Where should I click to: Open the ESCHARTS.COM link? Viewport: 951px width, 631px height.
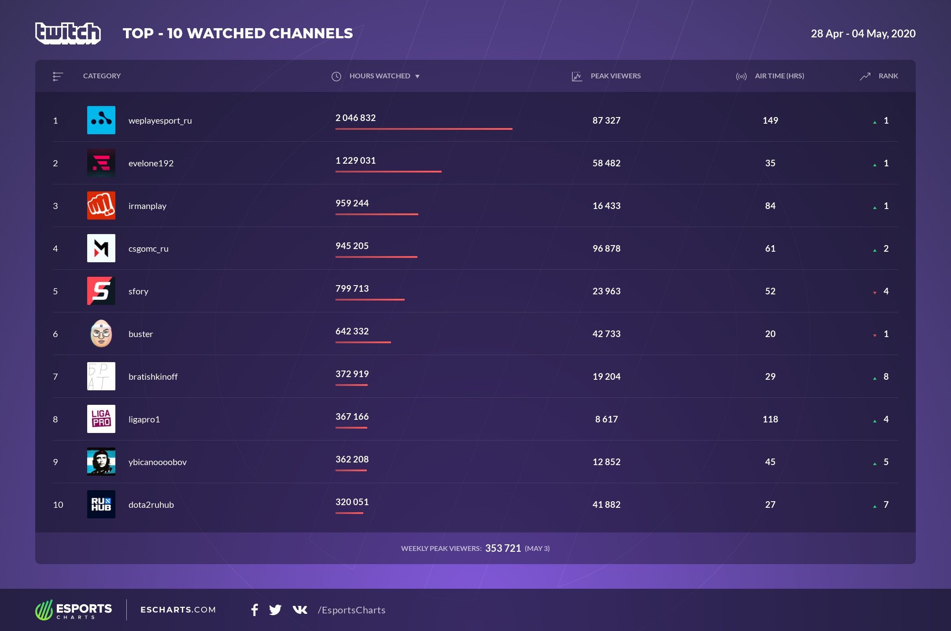(x=178, y=610)
